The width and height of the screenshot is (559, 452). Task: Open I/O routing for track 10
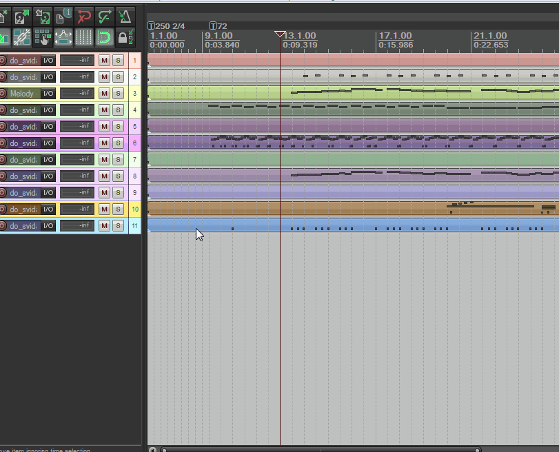point(48,209)
